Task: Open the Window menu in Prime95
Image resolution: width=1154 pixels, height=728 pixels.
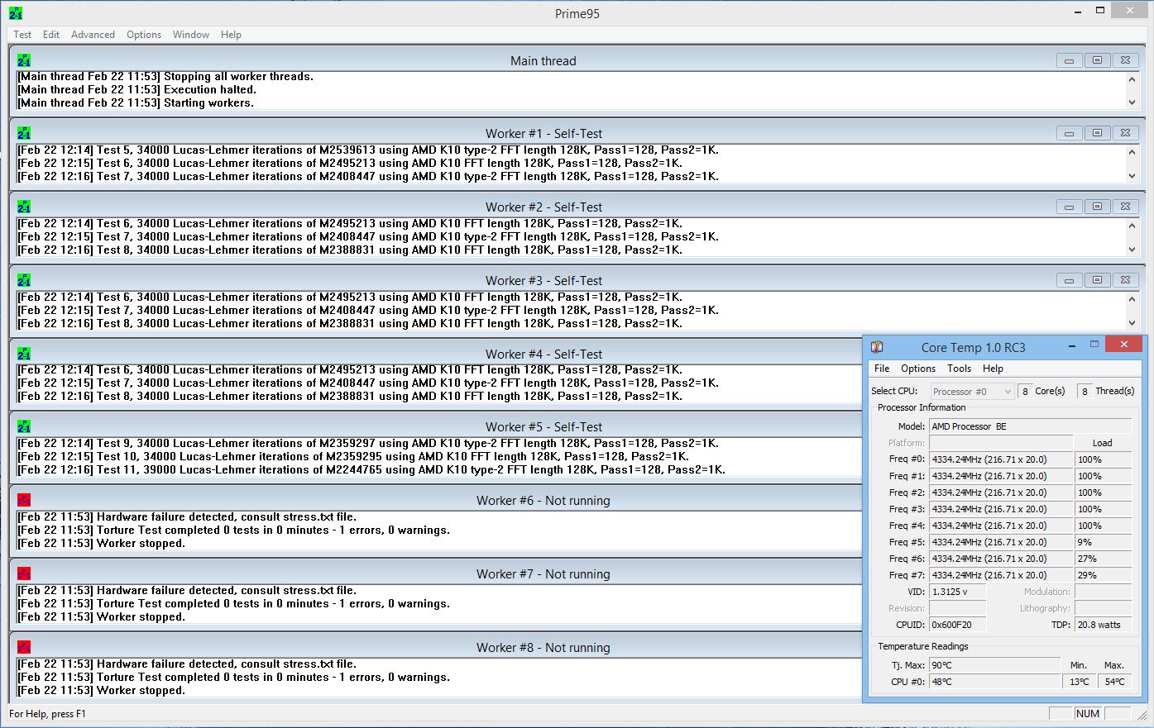Action: pyautogui.click(x=191, y=35)
